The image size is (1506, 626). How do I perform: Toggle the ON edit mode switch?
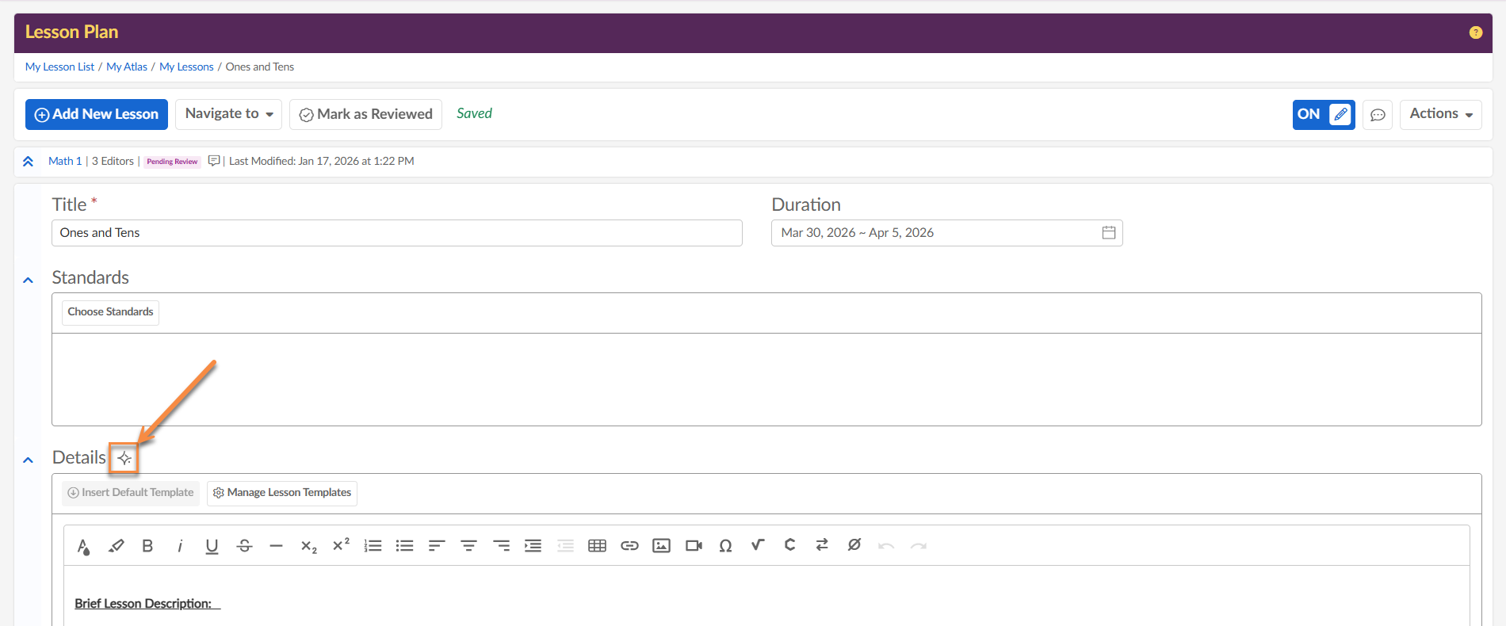(x=1323, y=114)
